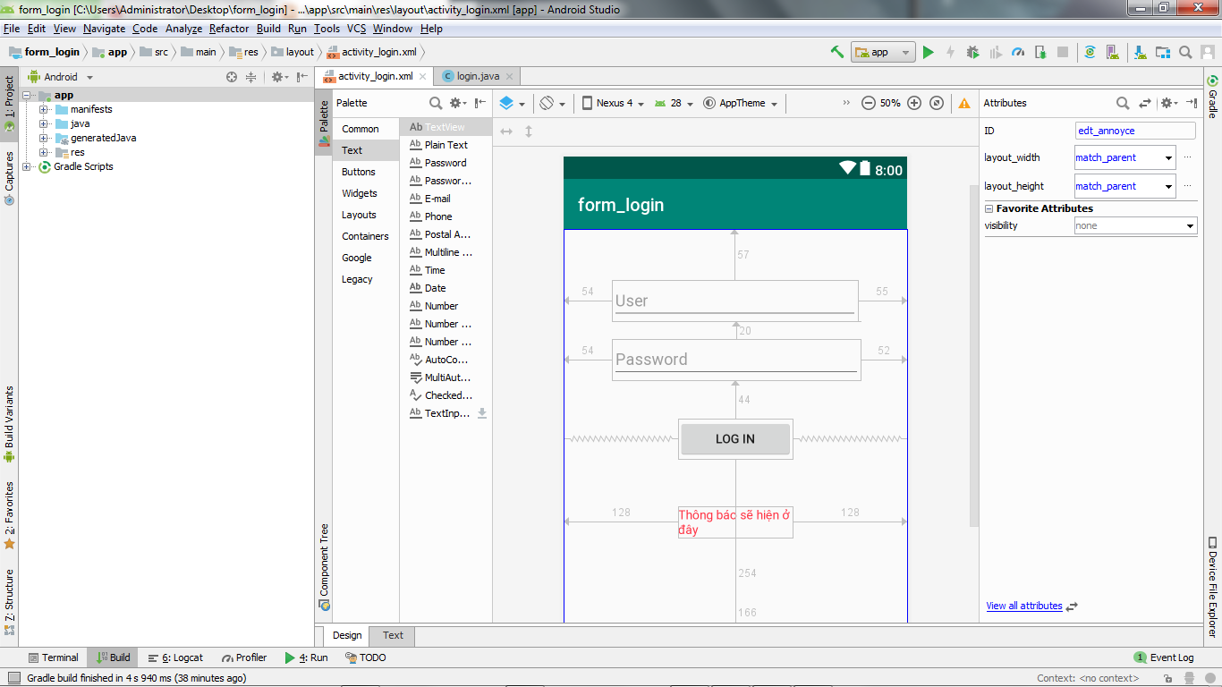
Task: Click the Search Everywhere magnifier in main toolbar
Action: [1185, 53]
